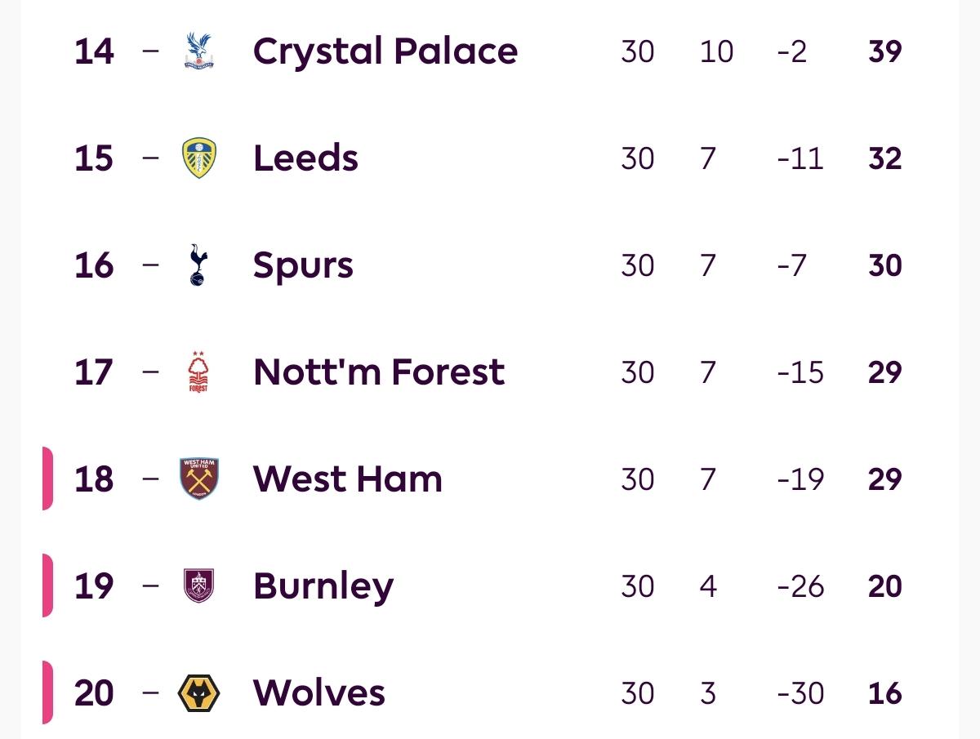
Task: Click the pink relegation marker beside position 18
Action: coord(47,479)
